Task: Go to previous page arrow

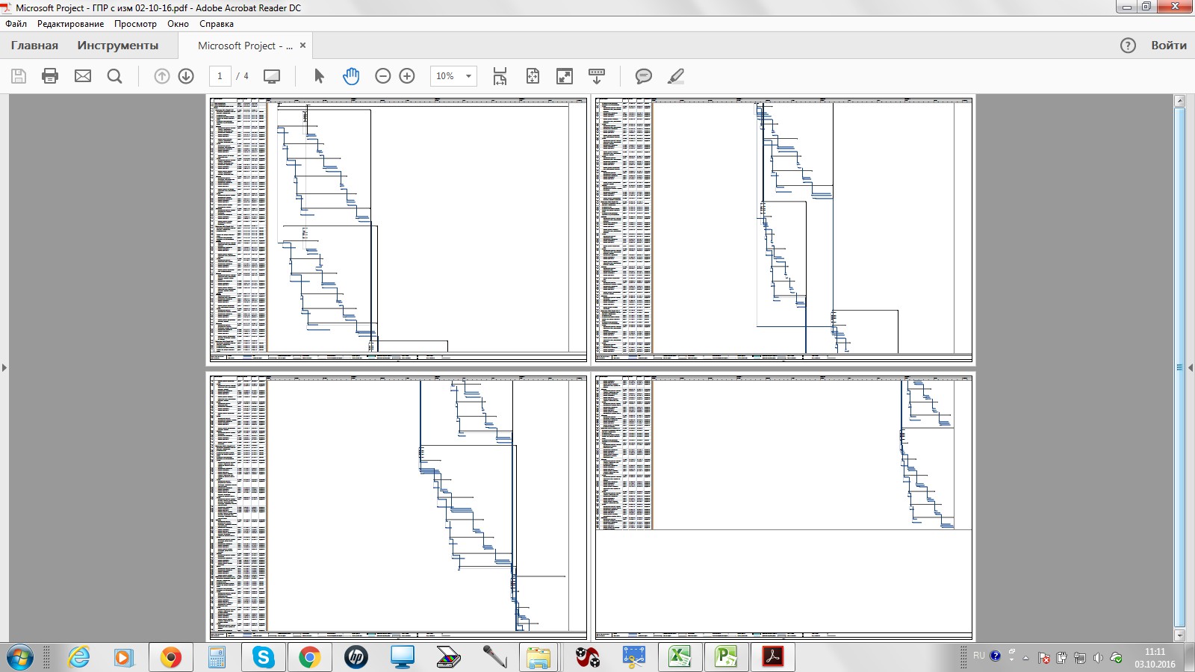Action: 162,76
